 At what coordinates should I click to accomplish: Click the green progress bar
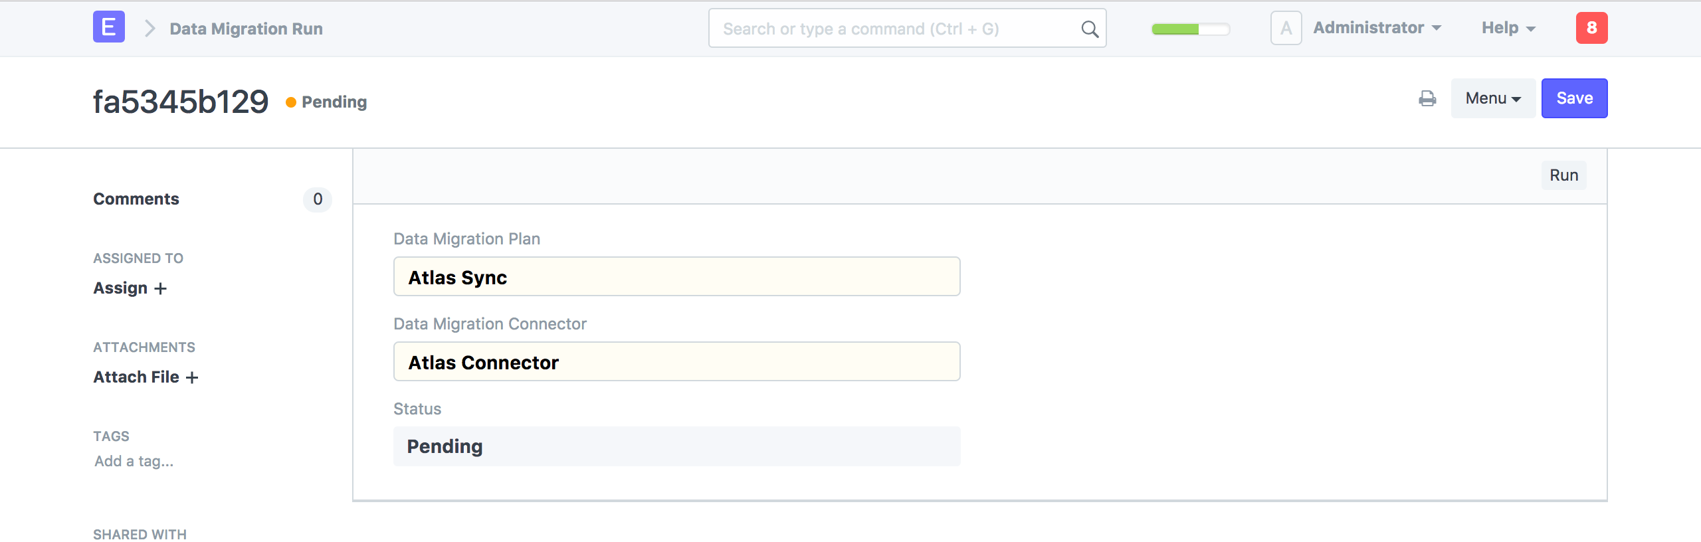pyautogui.click(x=1190, y=29)
